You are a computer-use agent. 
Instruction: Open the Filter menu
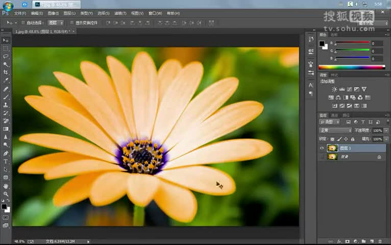(120, 13)
